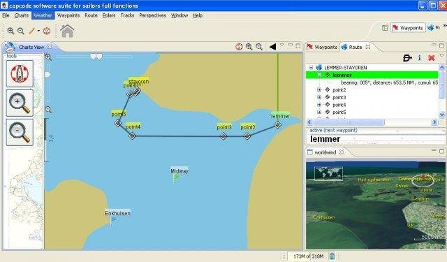Open the Polars menu
This screenshot has width=447, height=262.
(109, 15)
